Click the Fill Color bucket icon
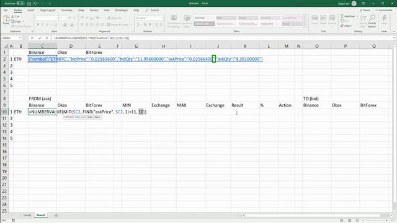 [65, 25]
